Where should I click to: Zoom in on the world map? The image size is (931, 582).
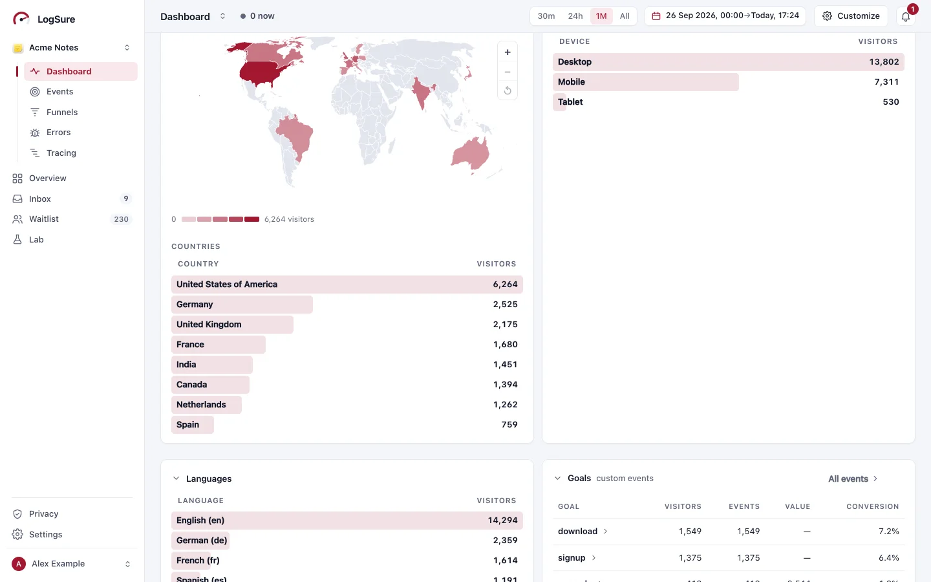tap(508, 52)
